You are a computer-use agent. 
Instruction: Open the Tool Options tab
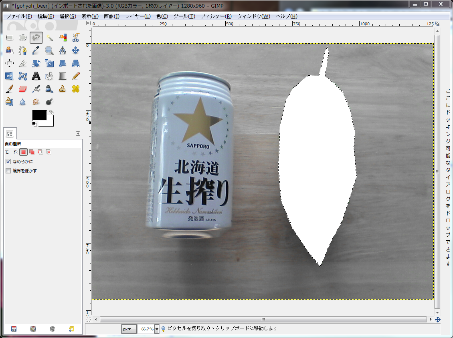pyautogui.click(x=10, y=134)
